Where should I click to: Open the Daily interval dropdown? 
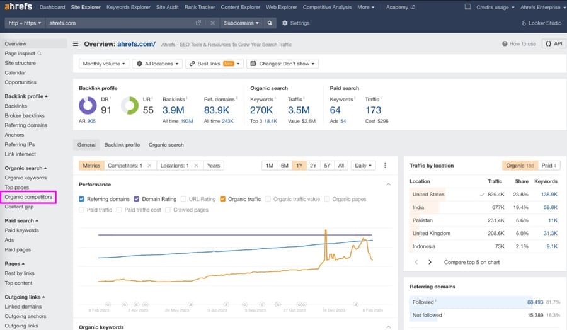click(x=363, y=166)
